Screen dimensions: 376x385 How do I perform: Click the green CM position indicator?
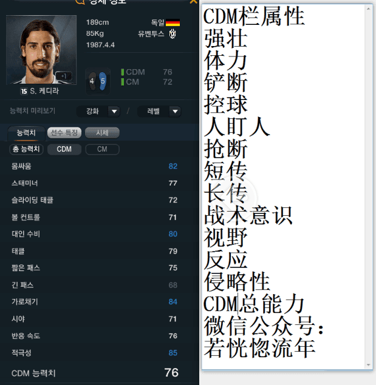[x=123, y=82]
